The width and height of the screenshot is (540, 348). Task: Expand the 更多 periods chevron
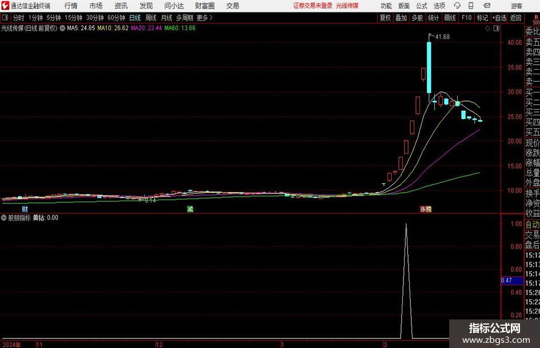coord(211,18)
